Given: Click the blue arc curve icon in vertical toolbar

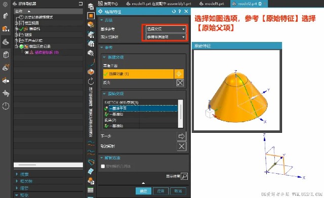Looking at the screenshot, I should 92,62.
